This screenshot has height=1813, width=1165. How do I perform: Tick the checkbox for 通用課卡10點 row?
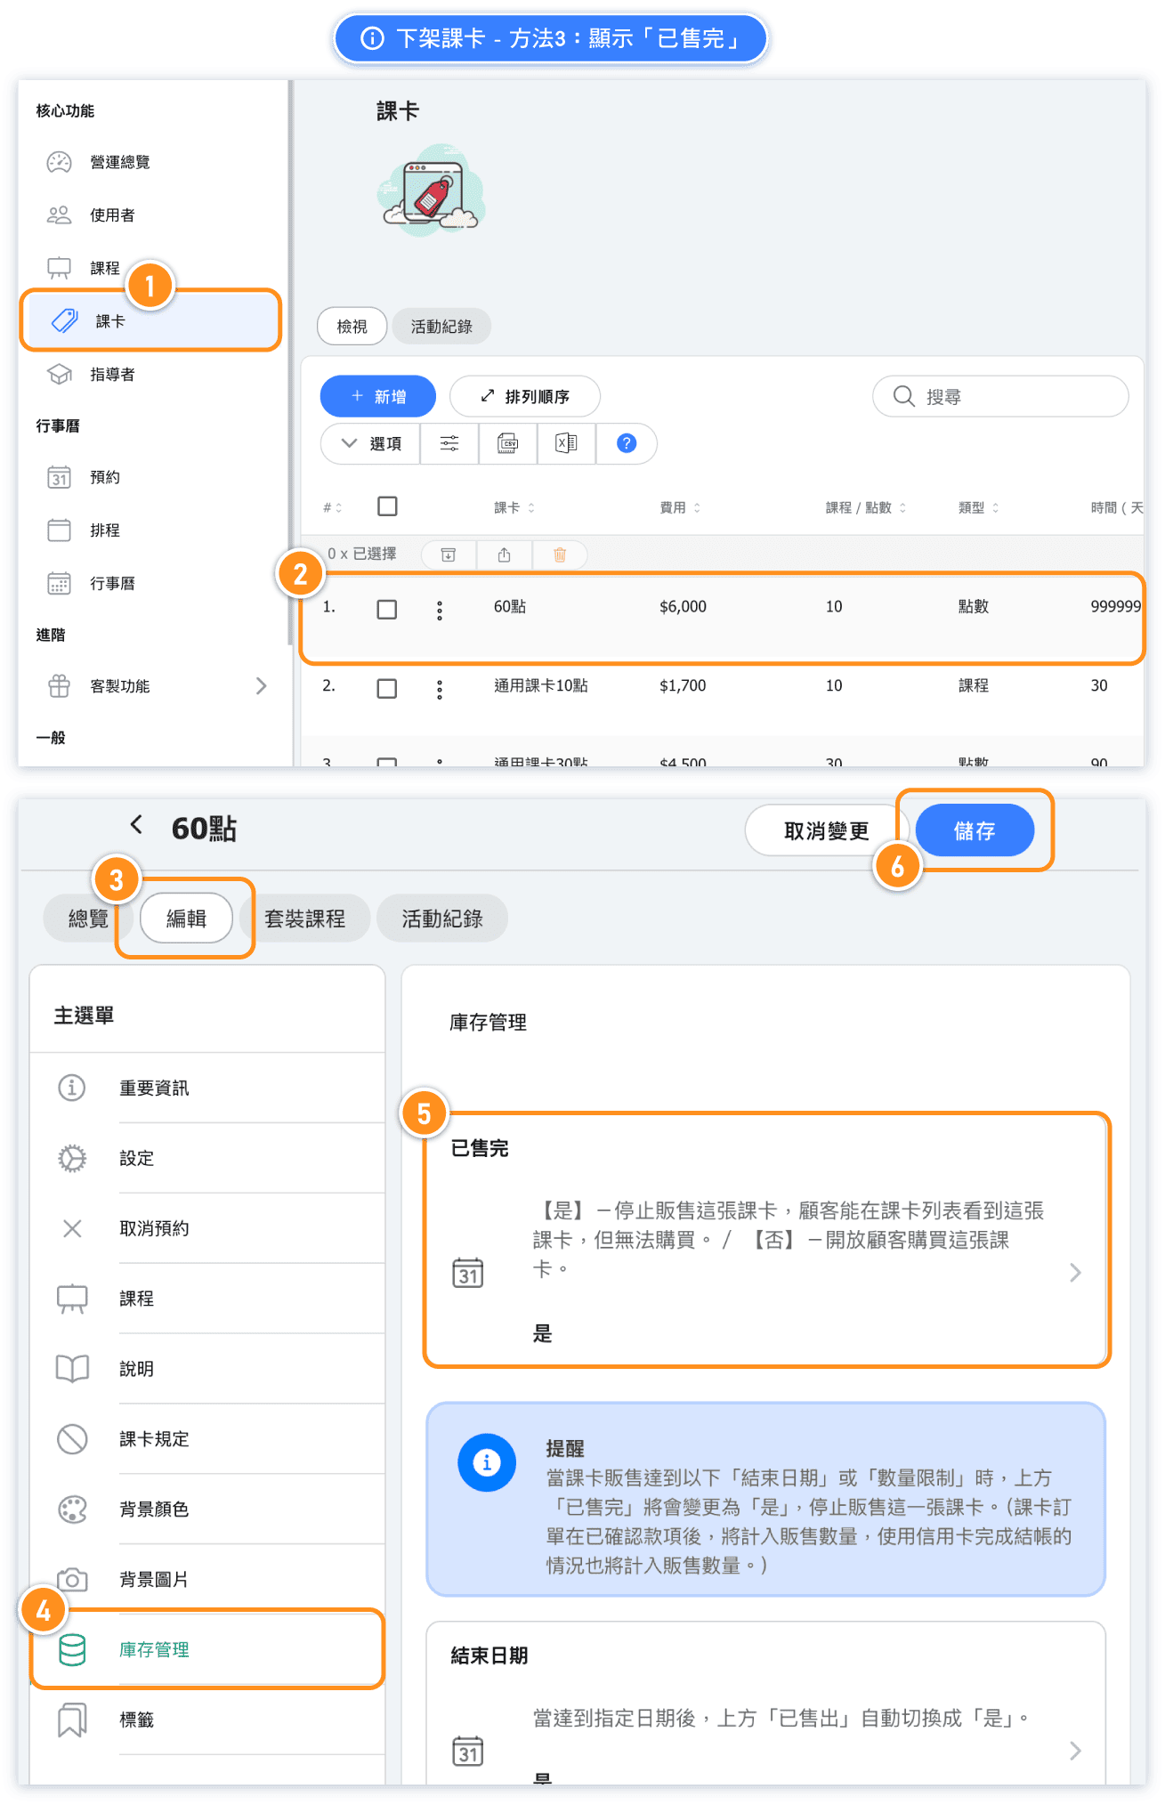pyautogui.click(x=387, y=689)
